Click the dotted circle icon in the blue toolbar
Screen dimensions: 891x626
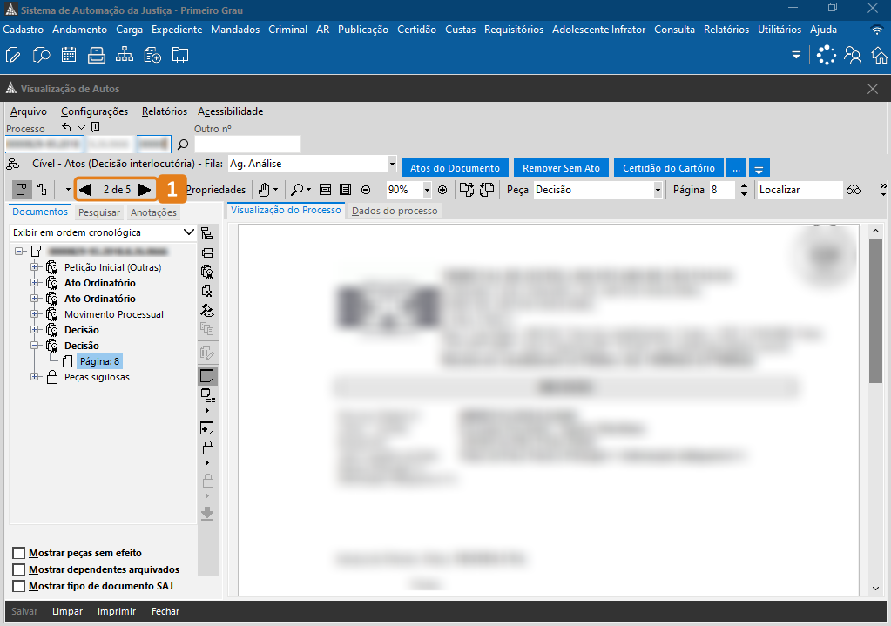pos(826,55)
